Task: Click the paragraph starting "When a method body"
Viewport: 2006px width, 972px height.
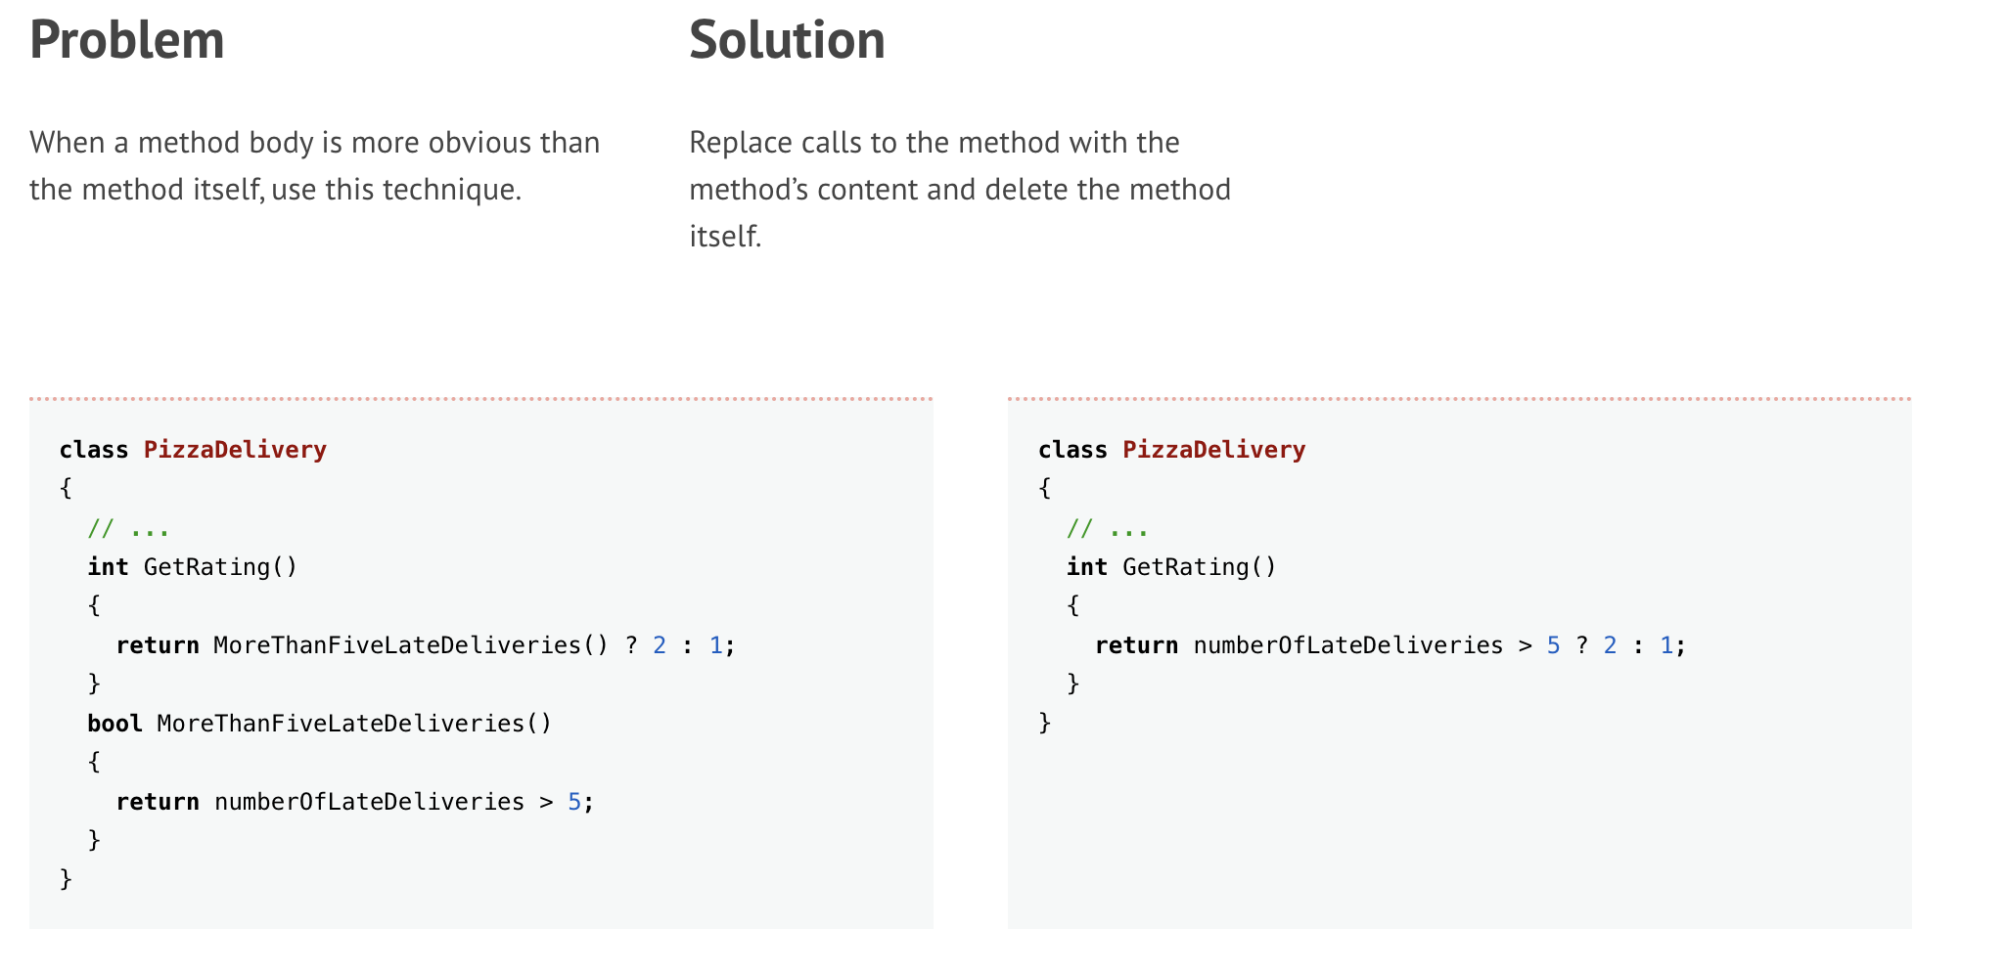Action: (314, 165)
